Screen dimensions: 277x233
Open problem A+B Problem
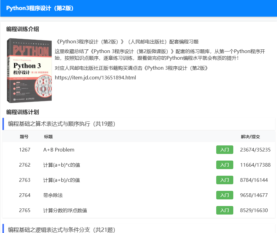point(59,150)
